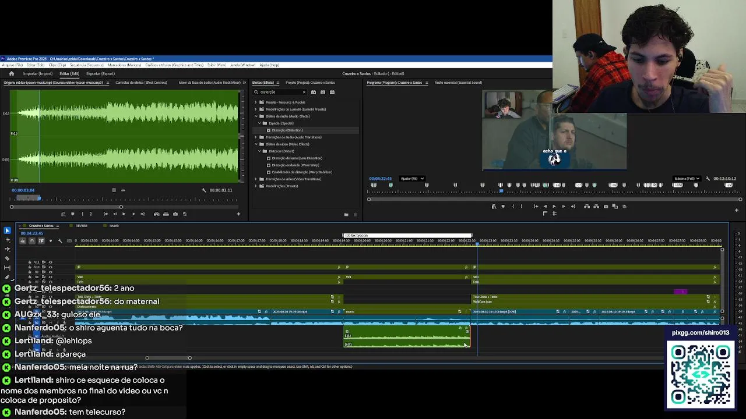Go to In point in Source monitor
Image resolution: width=746 pixels, height=419 pixels.
(x=105, y=214)
